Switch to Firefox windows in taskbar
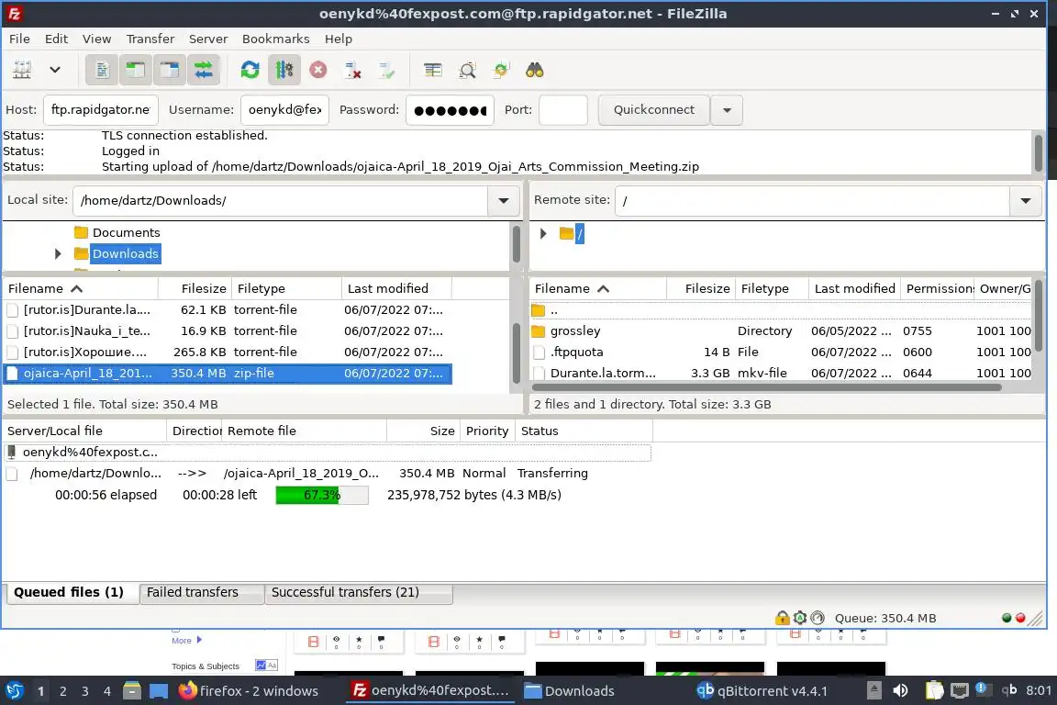This screenshot has height=705, width=1057. (x=249, y=691)
